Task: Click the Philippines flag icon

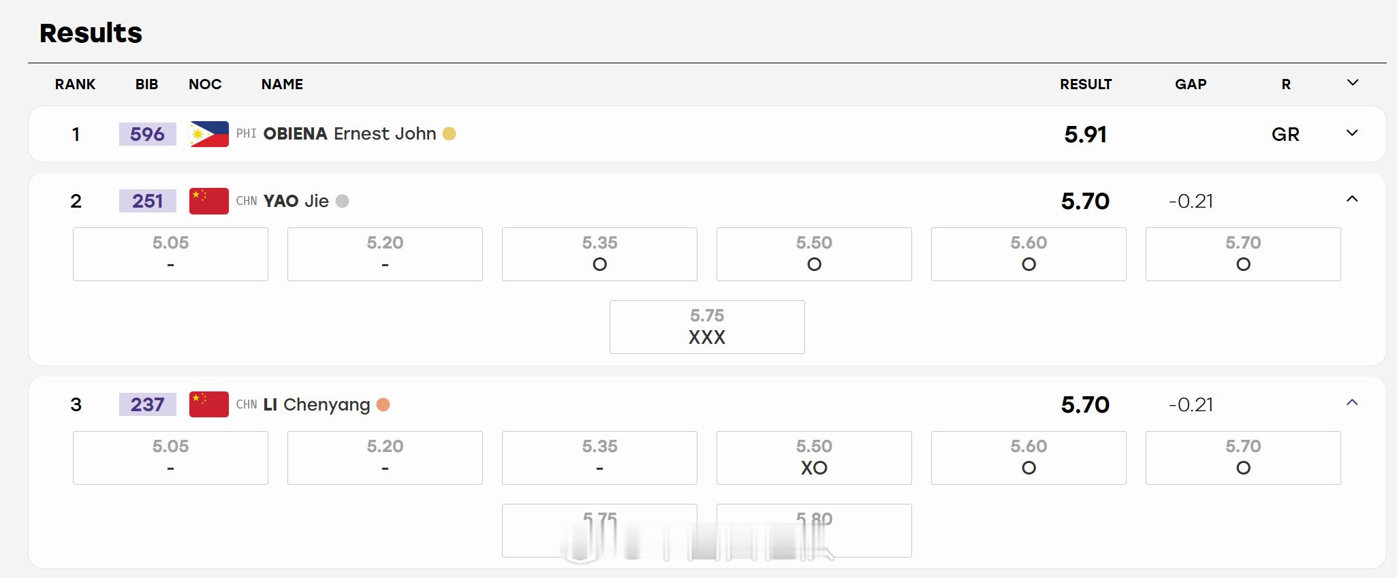Action: [209, 134]
